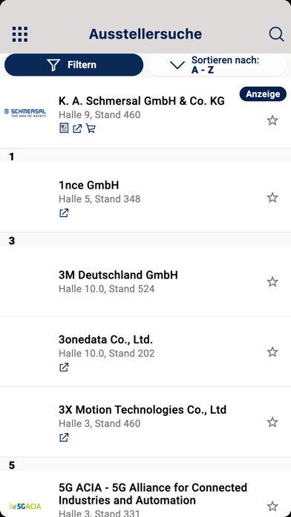Click the Filtern button

[x=73, y=65]
